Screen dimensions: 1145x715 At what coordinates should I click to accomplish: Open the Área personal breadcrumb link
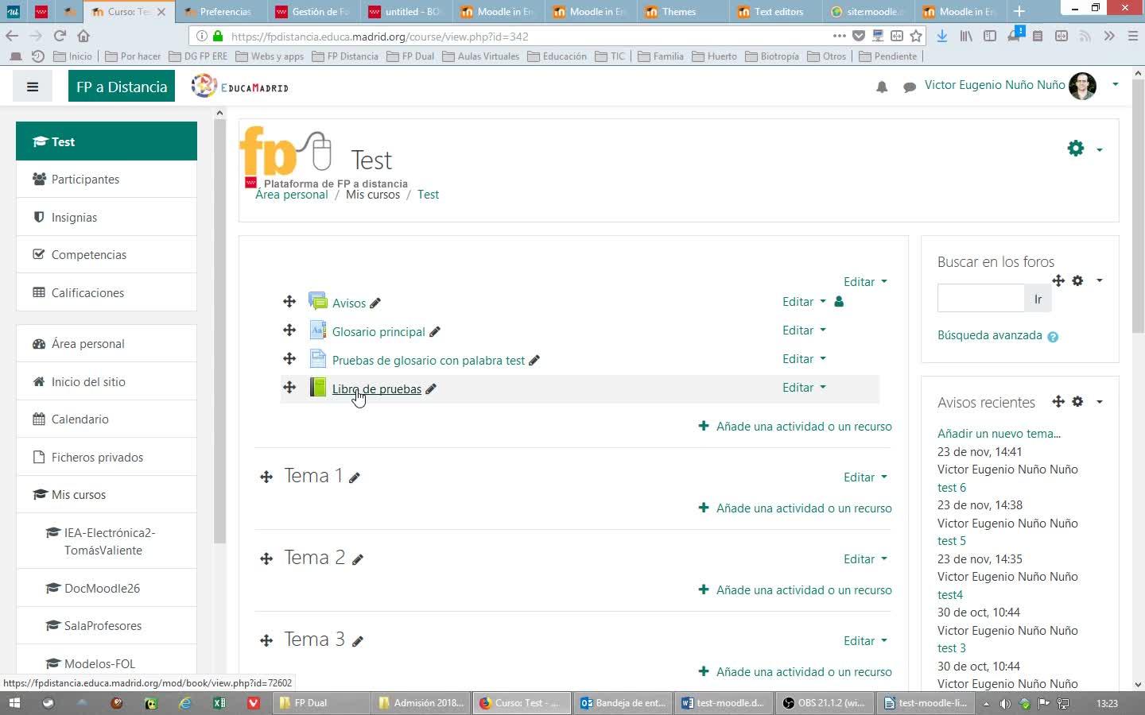(292, 195)
